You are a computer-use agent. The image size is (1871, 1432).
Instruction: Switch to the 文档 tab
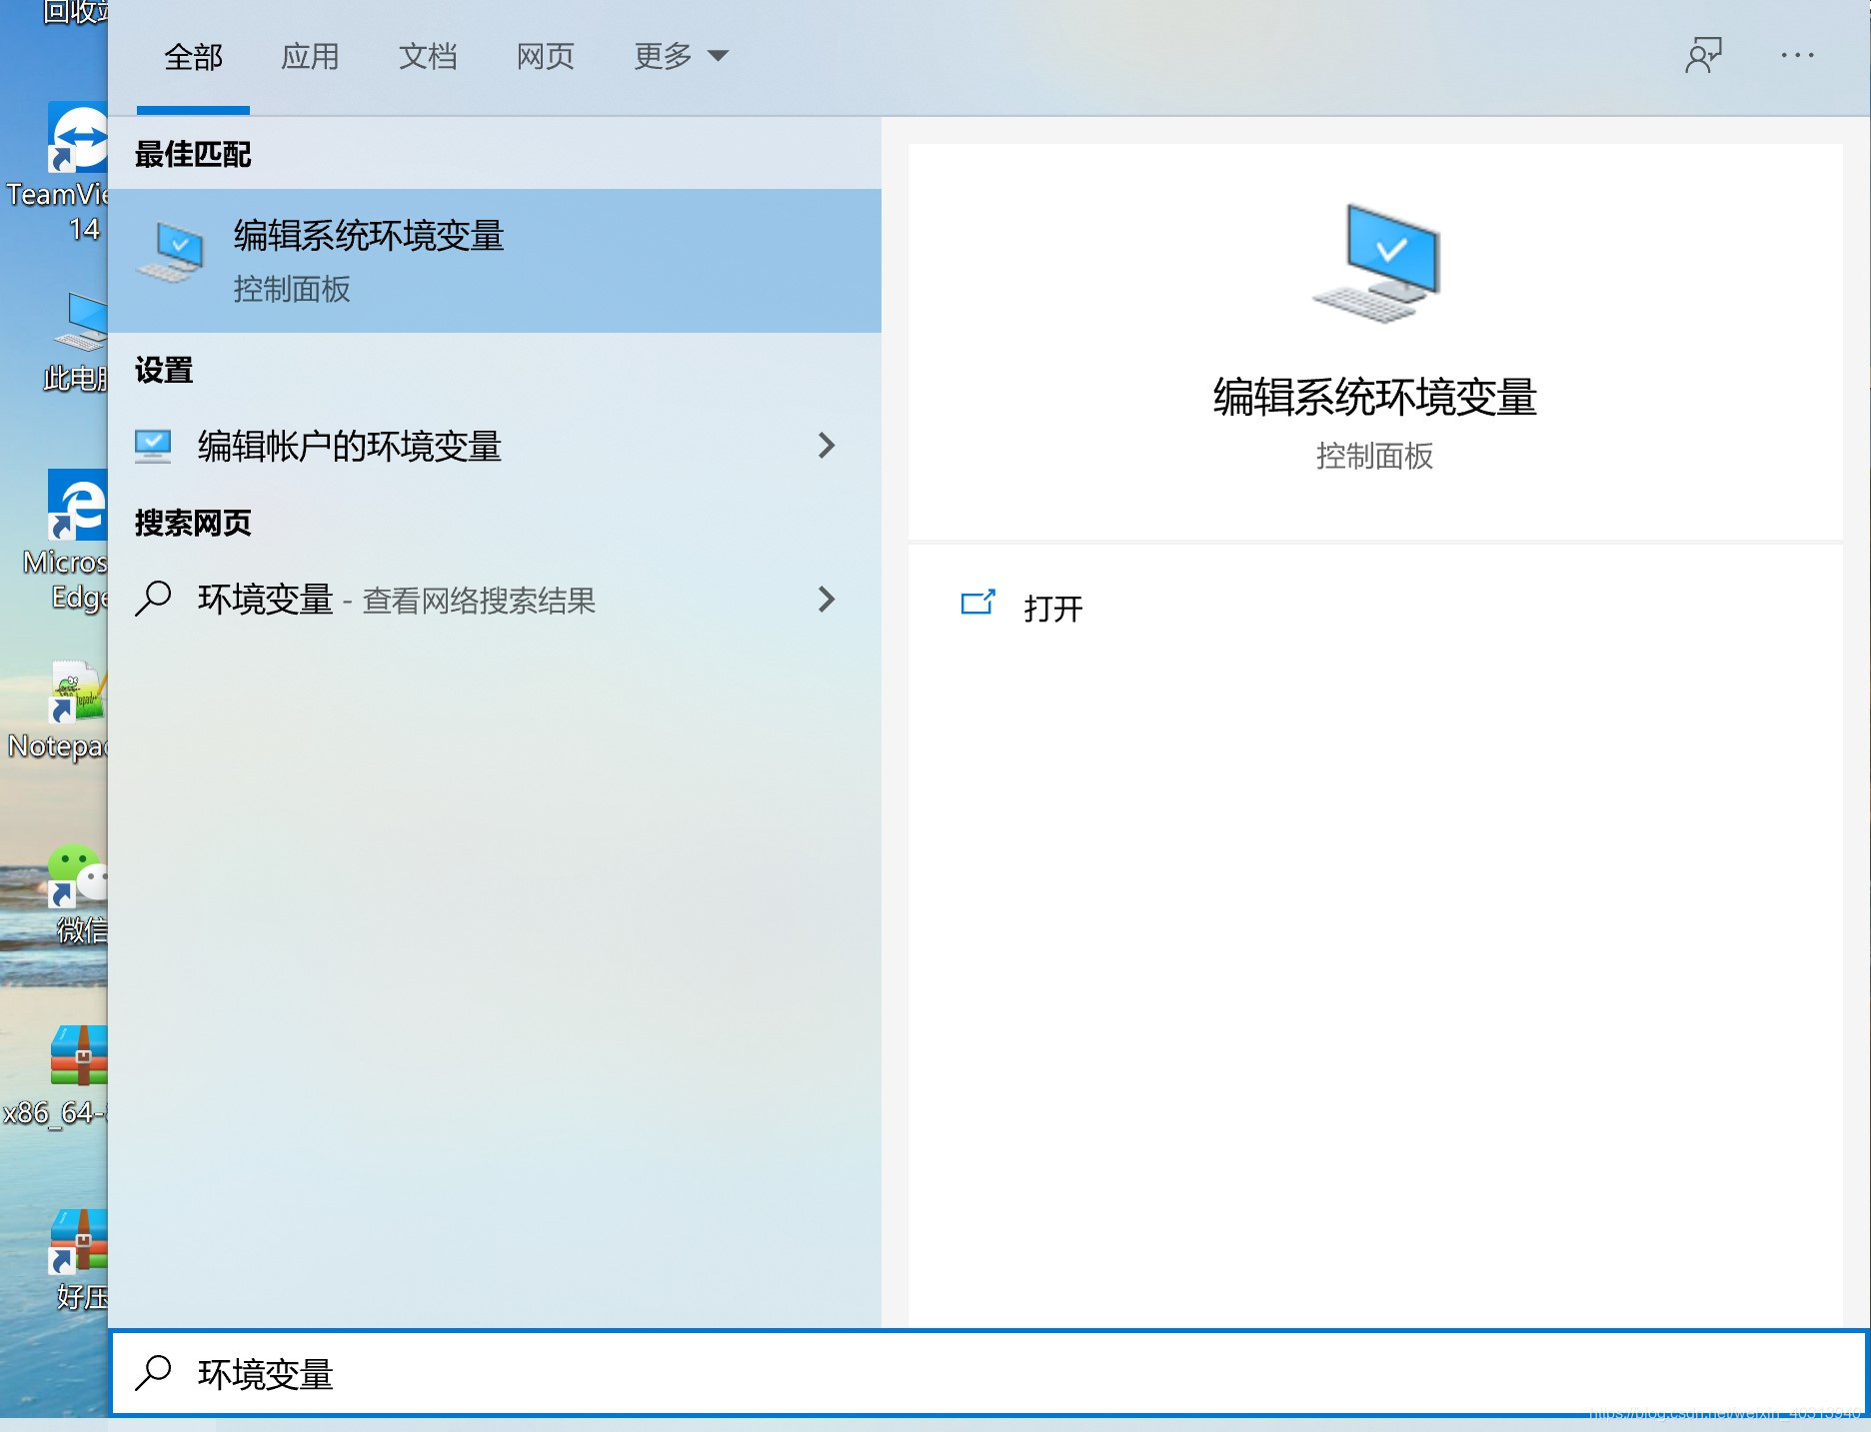point(428,57)
